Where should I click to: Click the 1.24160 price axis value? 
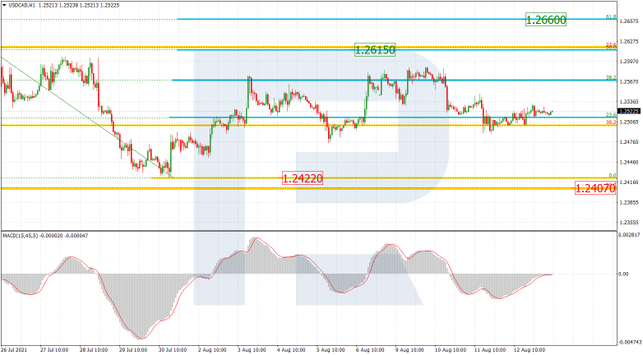pyautogui.click(x=629, y=182)
